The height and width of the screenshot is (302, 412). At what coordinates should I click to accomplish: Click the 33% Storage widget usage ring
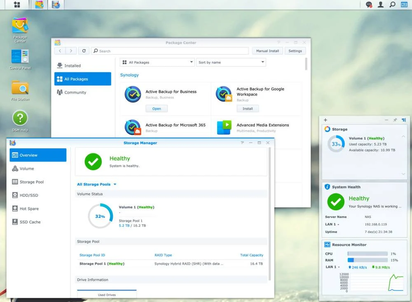[336, 144]
